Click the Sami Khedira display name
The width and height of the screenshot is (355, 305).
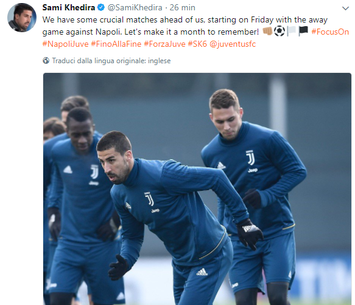point(69,7)
